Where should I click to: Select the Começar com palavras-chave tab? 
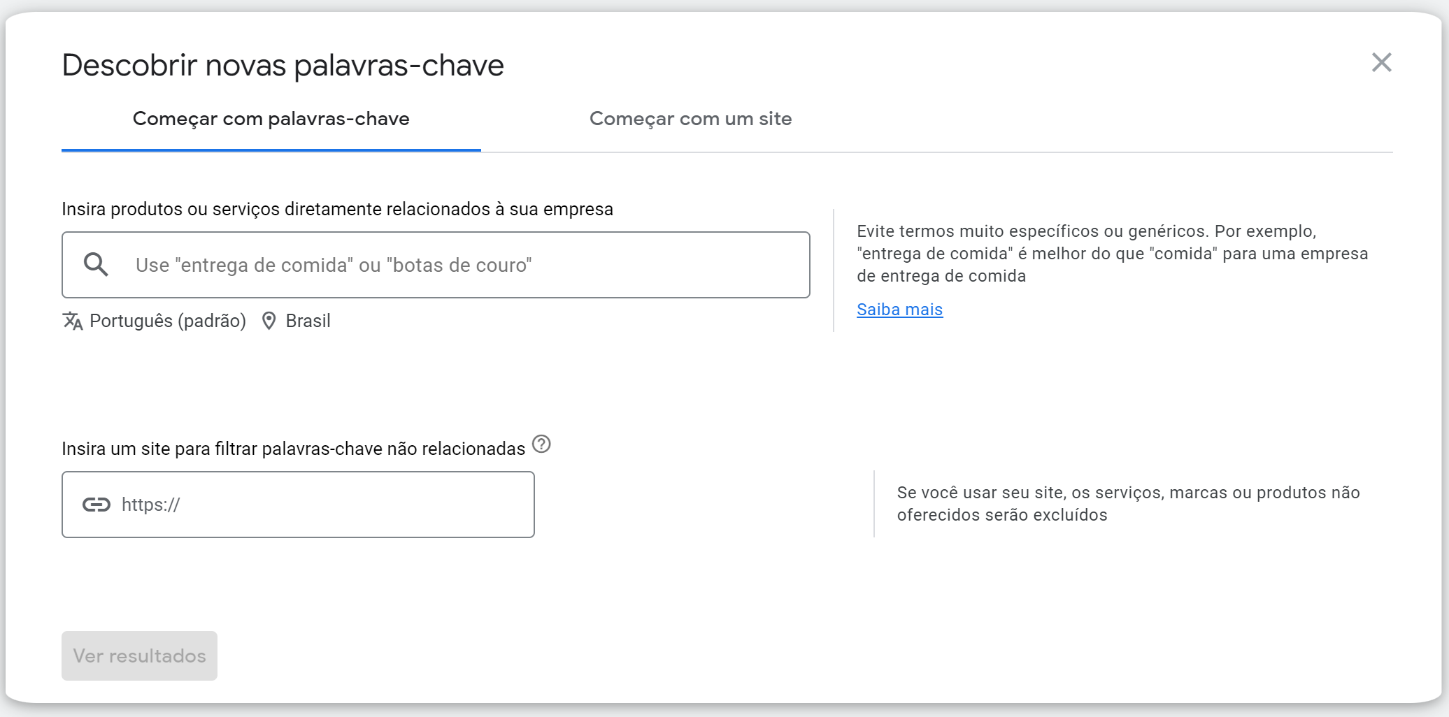[271, 119]
